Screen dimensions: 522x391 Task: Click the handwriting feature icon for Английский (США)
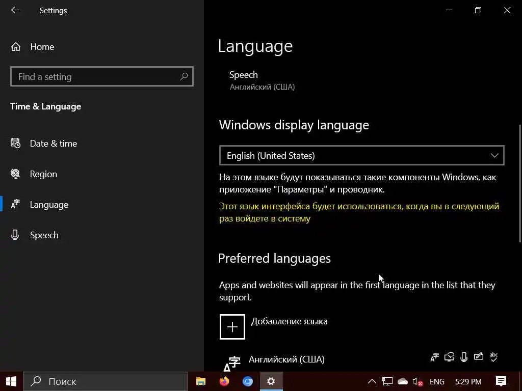tap(478, 357)
